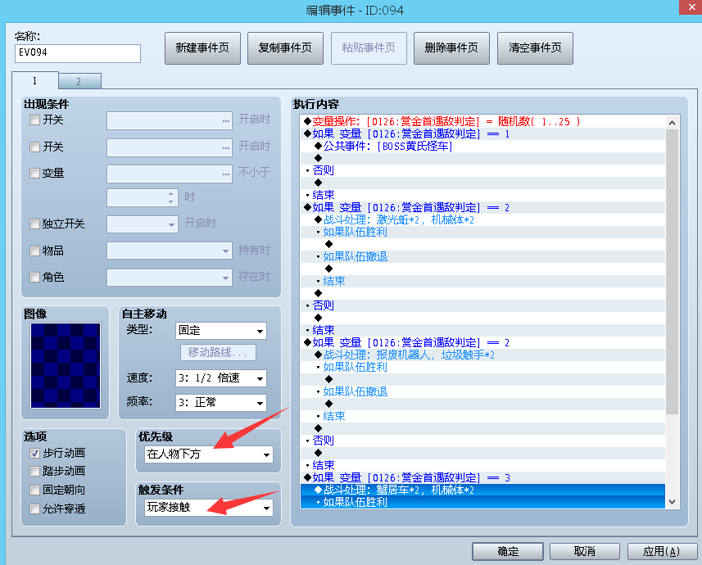Screen dimensions: 702x565
Task: Switch to event page tab 1
Action: 35,81
